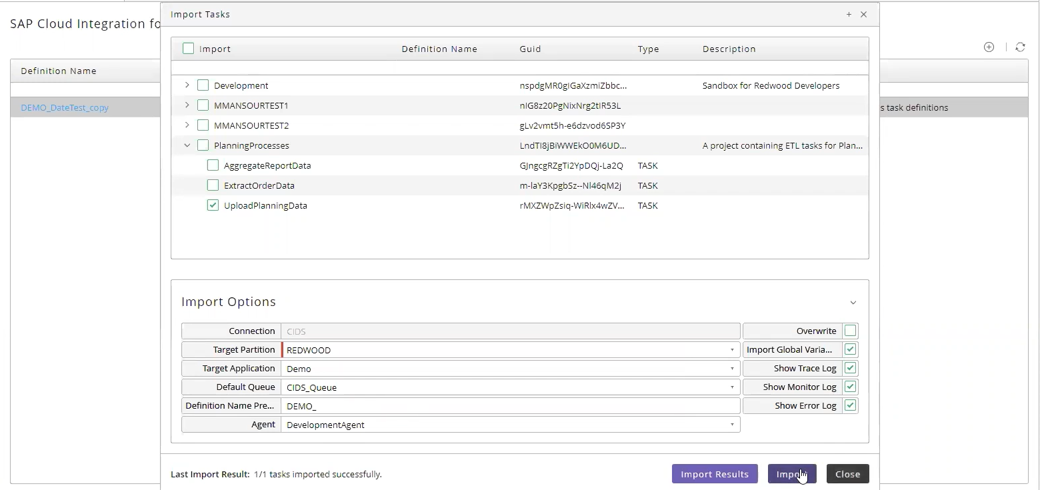Check the AggregateReportData task checkbox
The height and width of the screenshot is (490, 1040).
pos(213,165)
